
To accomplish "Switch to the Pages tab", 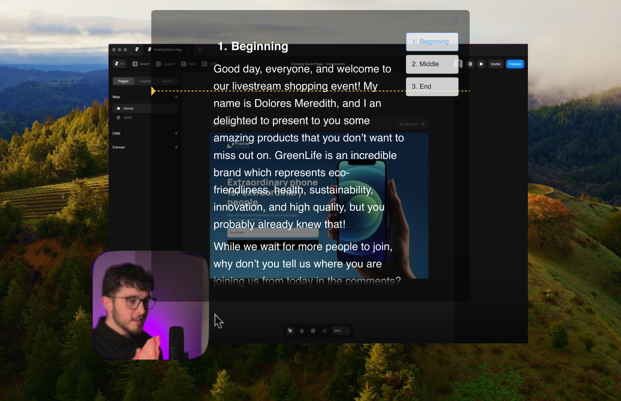I will tap(123, 81).
